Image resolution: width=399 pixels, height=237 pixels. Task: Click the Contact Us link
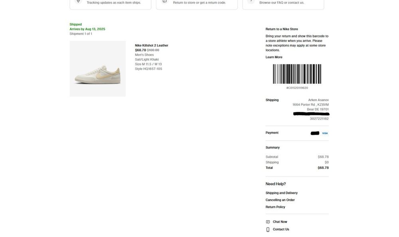point(281,229)
